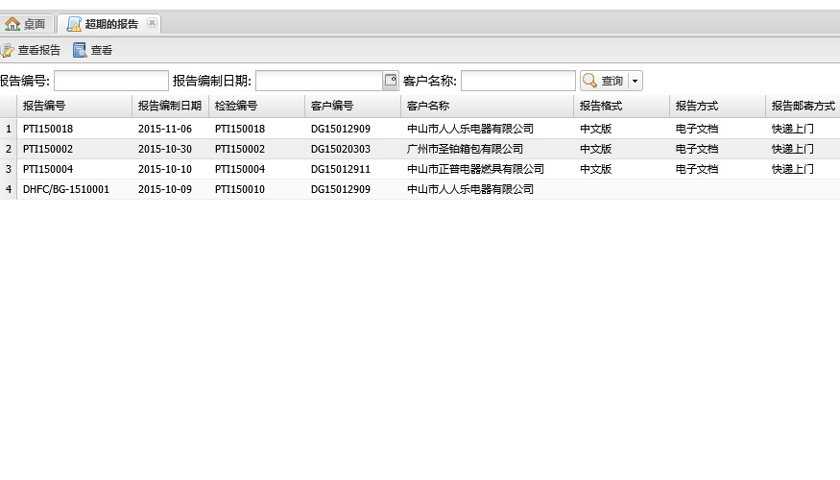Click the 客户名称 search input field
The height and width of the screenshot is (480, 840).
517,81
